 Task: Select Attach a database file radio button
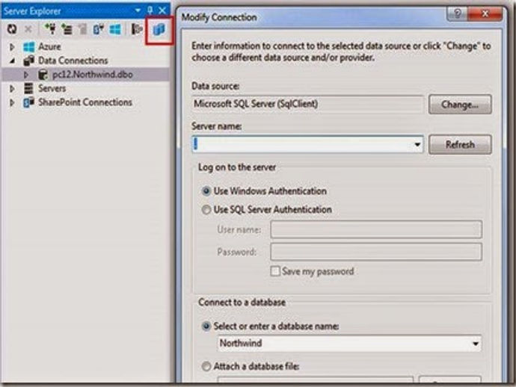click(x=206, y=366)
